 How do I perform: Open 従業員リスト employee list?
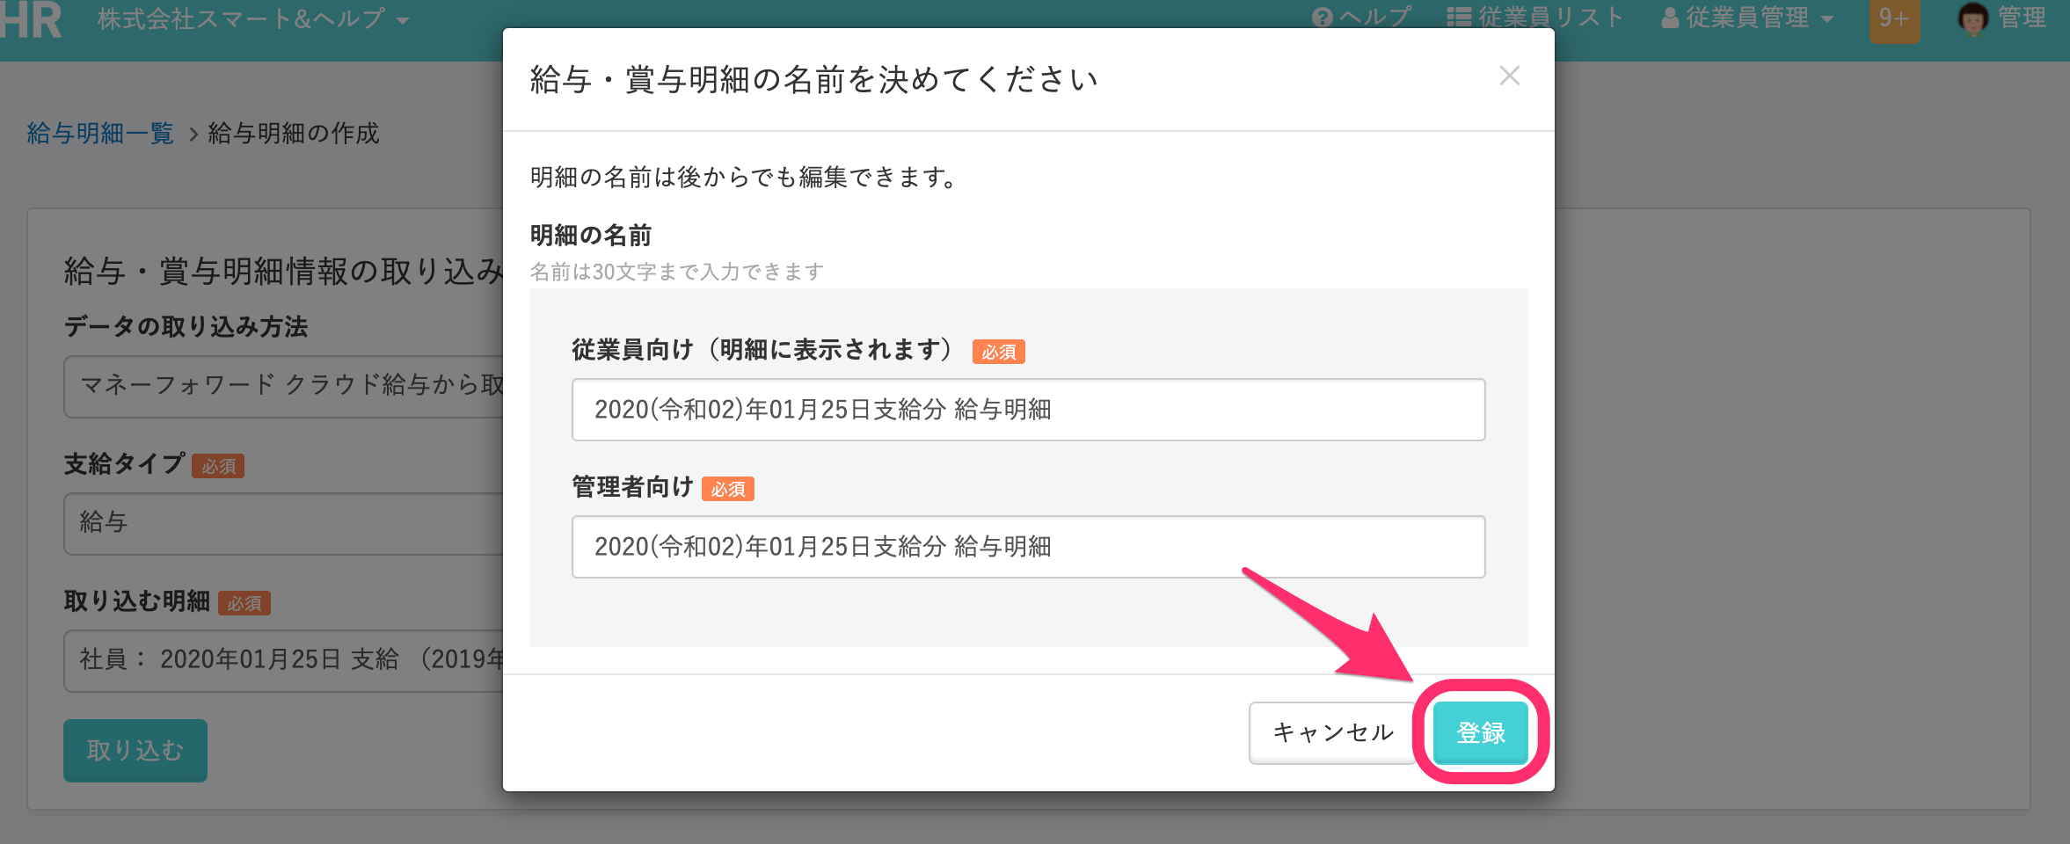pos(1534,18)
